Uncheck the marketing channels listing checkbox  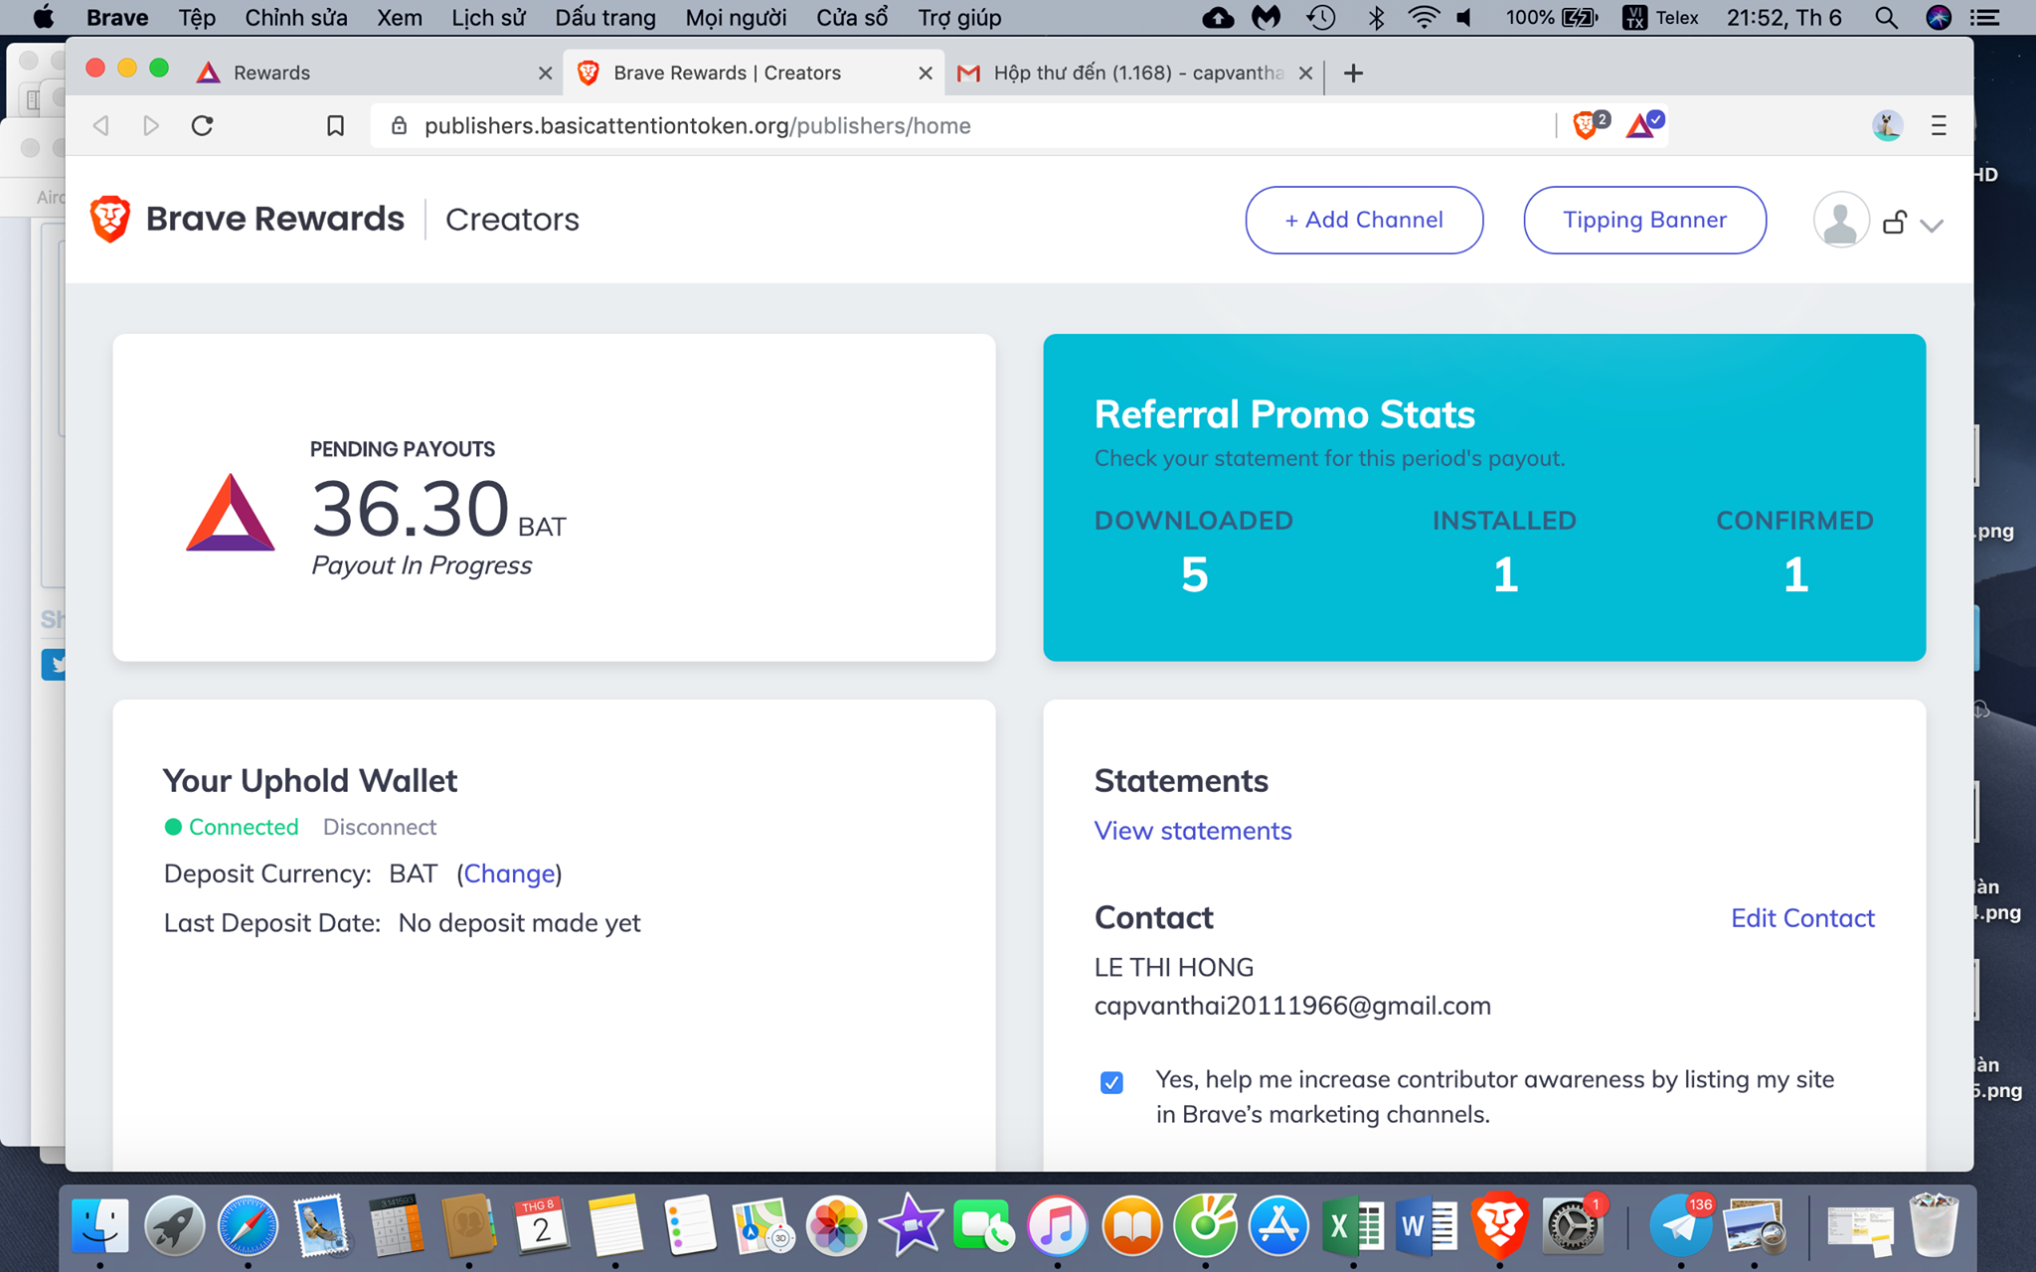pos(1111,1082)
